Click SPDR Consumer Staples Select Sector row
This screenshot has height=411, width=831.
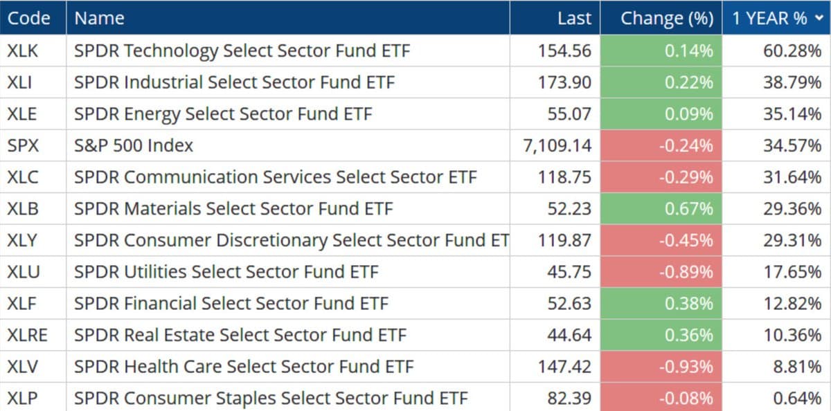point(270,399)
